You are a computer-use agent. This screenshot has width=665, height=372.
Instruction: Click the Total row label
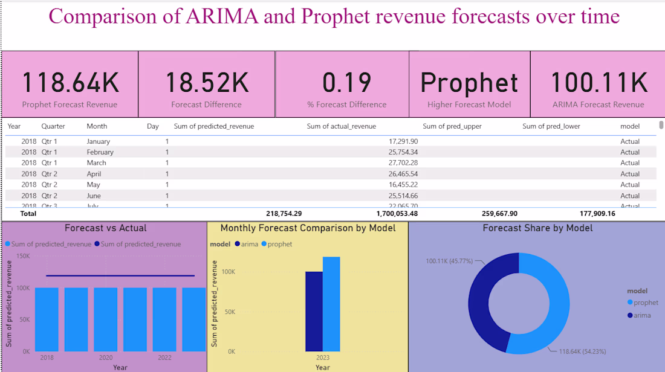pyautogui.click(x=28, y=214)
